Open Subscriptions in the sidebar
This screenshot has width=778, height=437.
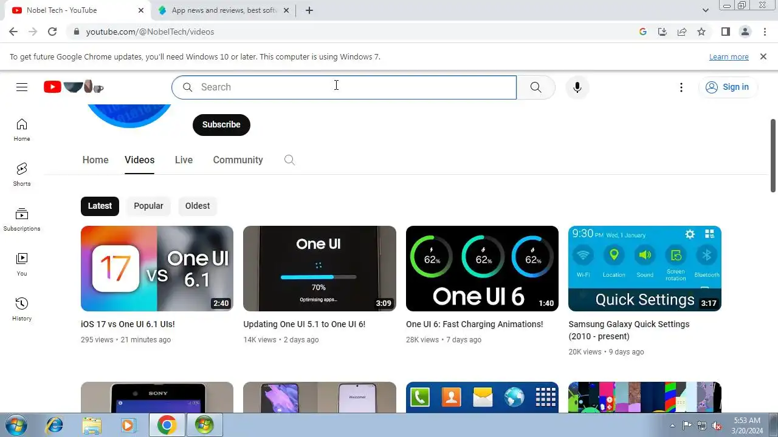click(22, 220)
